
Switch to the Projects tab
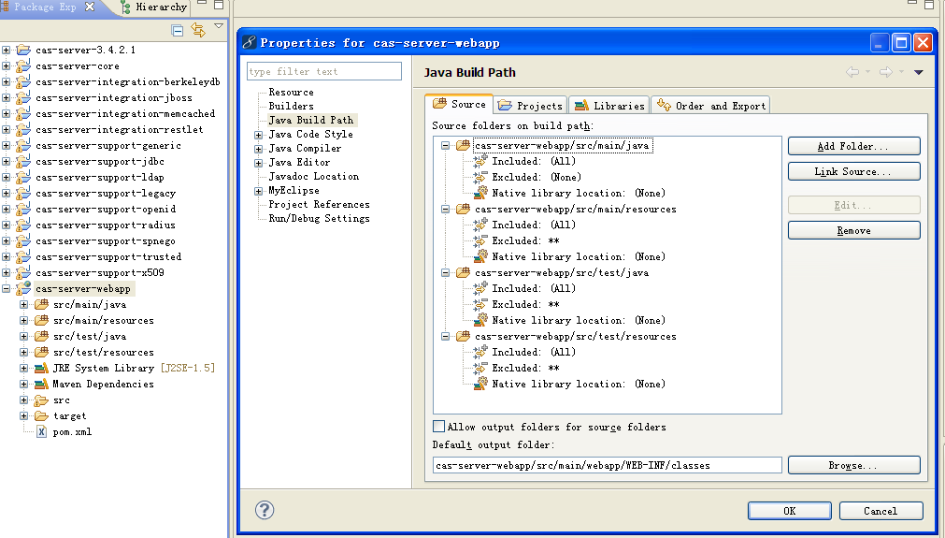(x=531, y=106)
